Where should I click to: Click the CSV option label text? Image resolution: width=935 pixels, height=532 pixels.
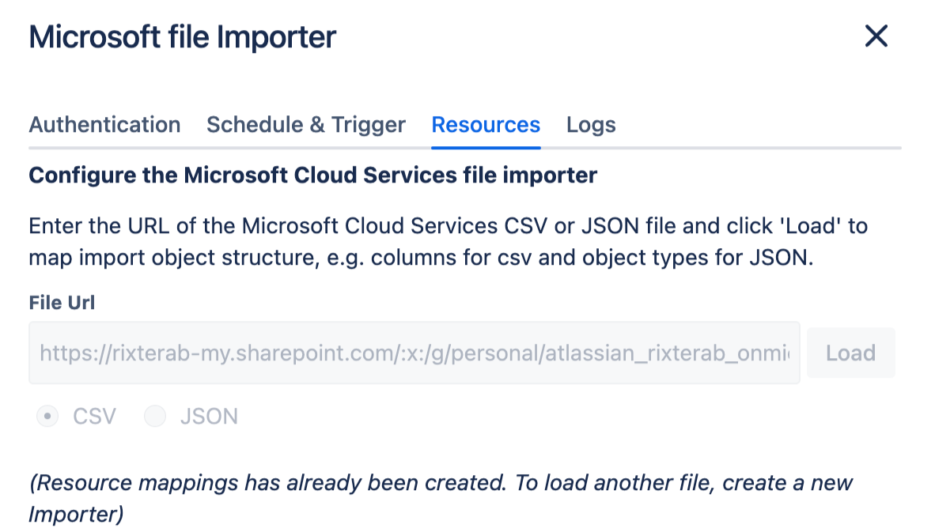pyautogui.click(x=94, y=417)
